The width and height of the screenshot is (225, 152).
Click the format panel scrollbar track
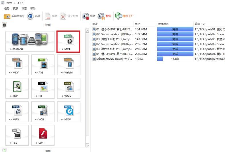[x=87, y=88]
